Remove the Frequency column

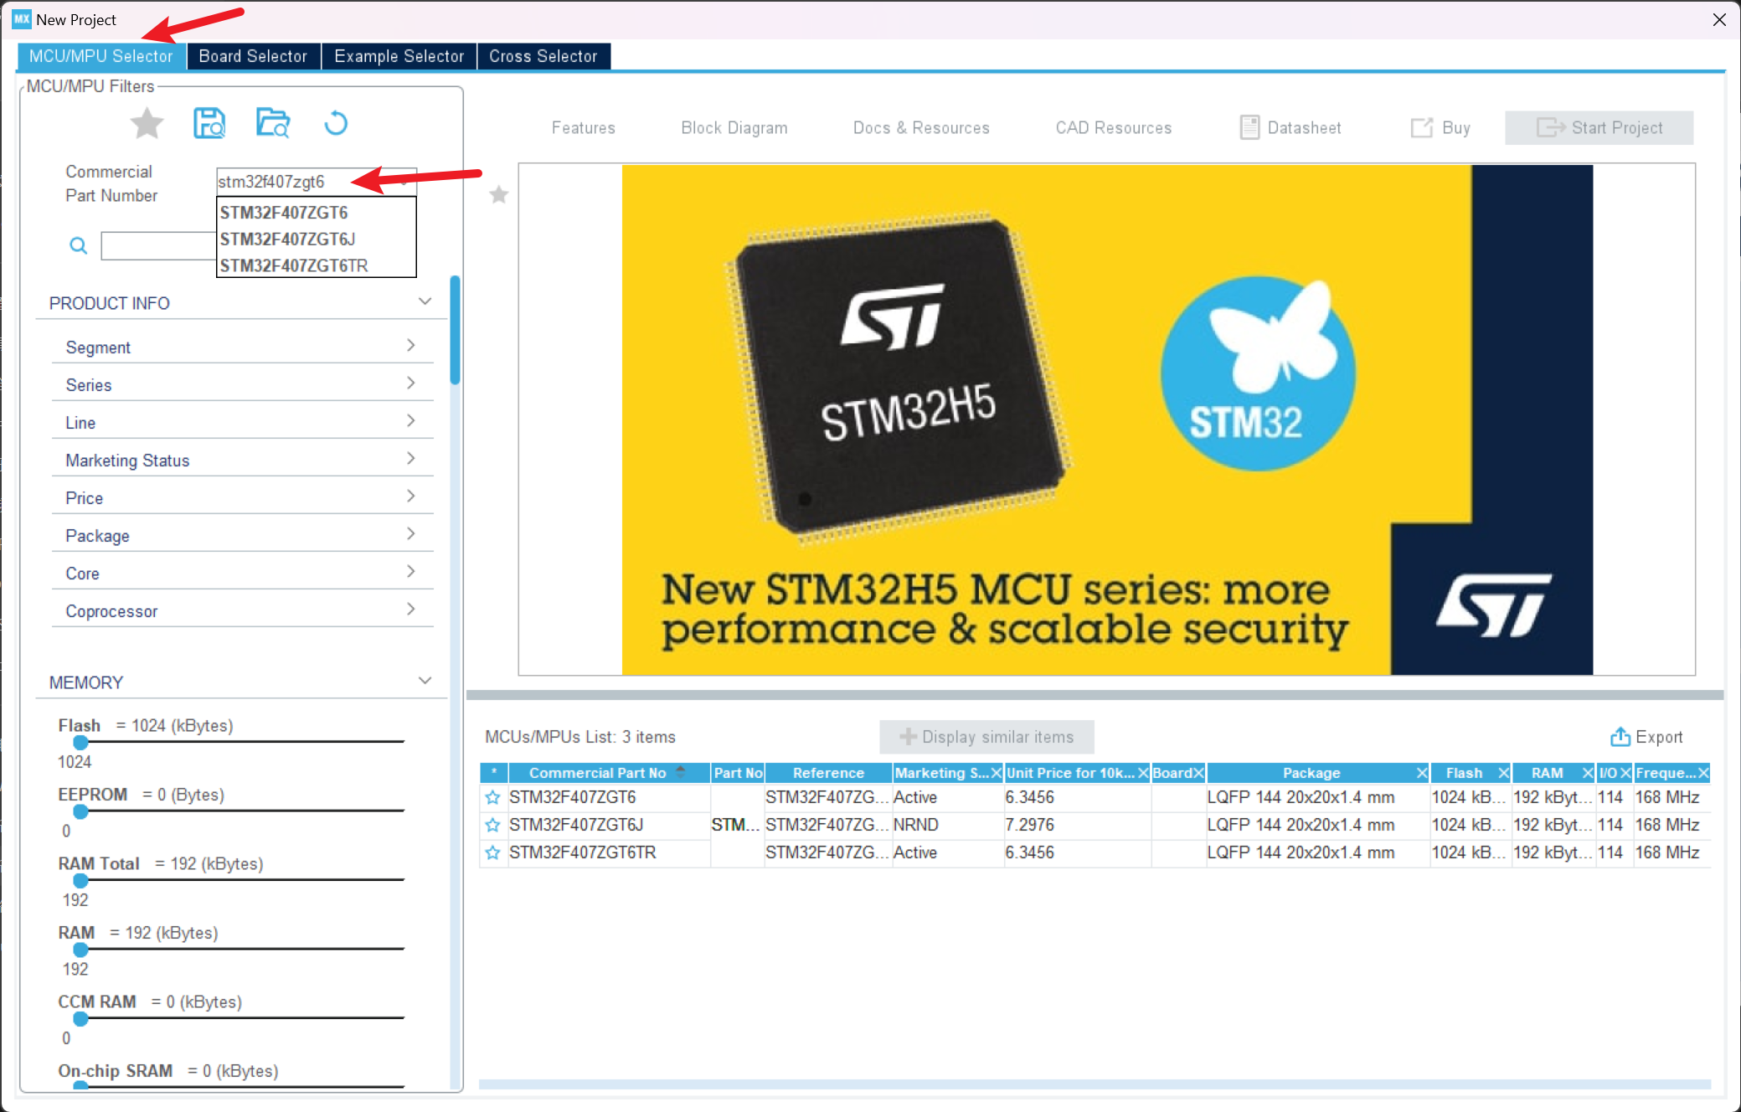point(1702,773)
